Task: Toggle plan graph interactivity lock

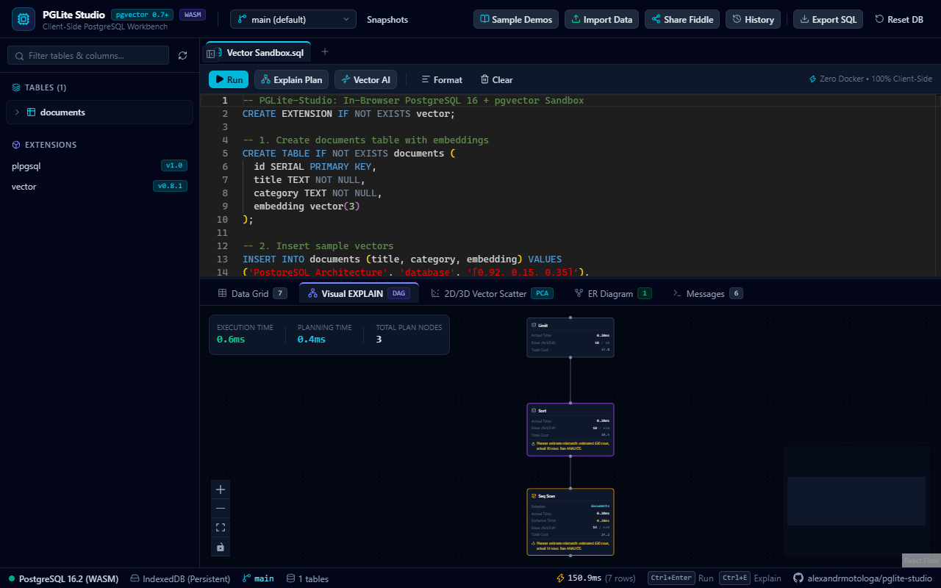Action: [x=221, y=547]
